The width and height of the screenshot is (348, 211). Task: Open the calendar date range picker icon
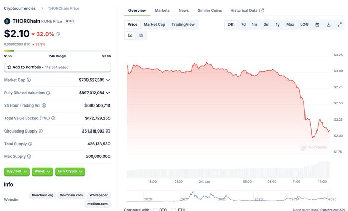(x=317, y=24)
